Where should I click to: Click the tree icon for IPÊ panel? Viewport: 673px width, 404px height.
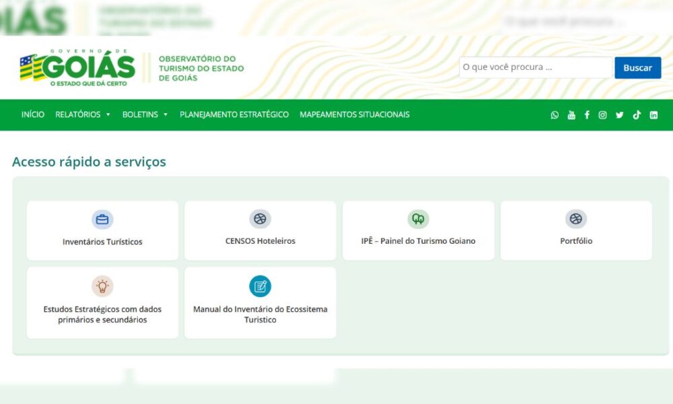[418, 220]
